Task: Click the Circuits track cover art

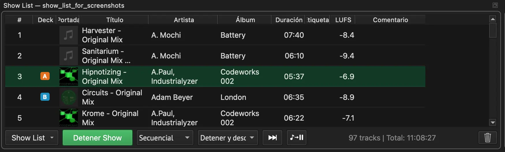Action: tap(69, 97)
